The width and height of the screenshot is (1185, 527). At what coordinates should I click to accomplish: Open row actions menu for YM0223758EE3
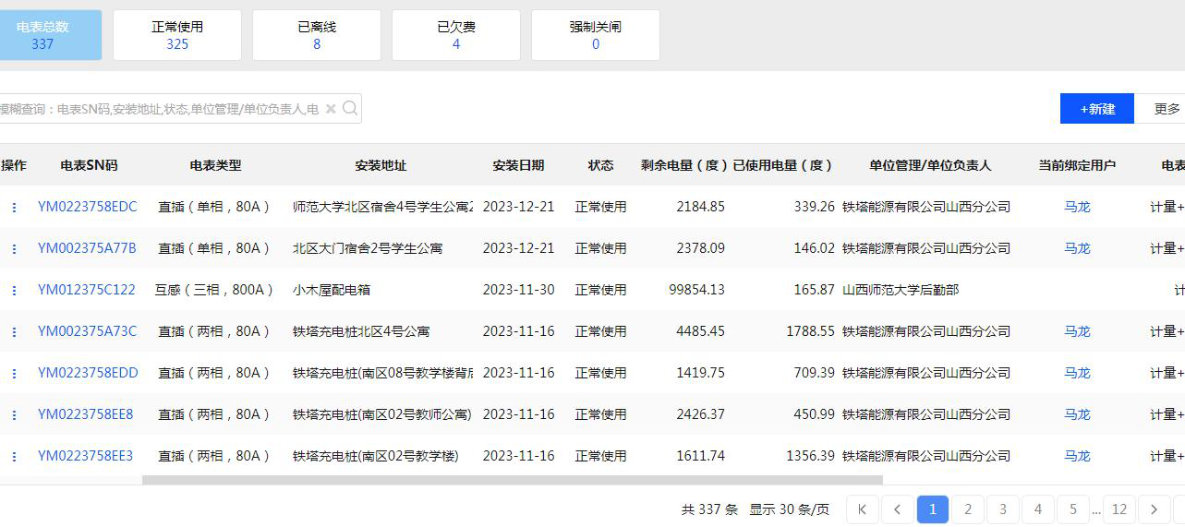pos(14,457)
